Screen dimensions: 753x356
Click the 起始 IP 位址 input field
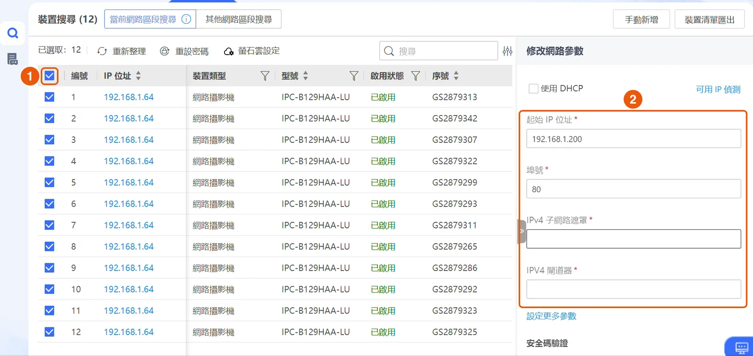point(633,139)
